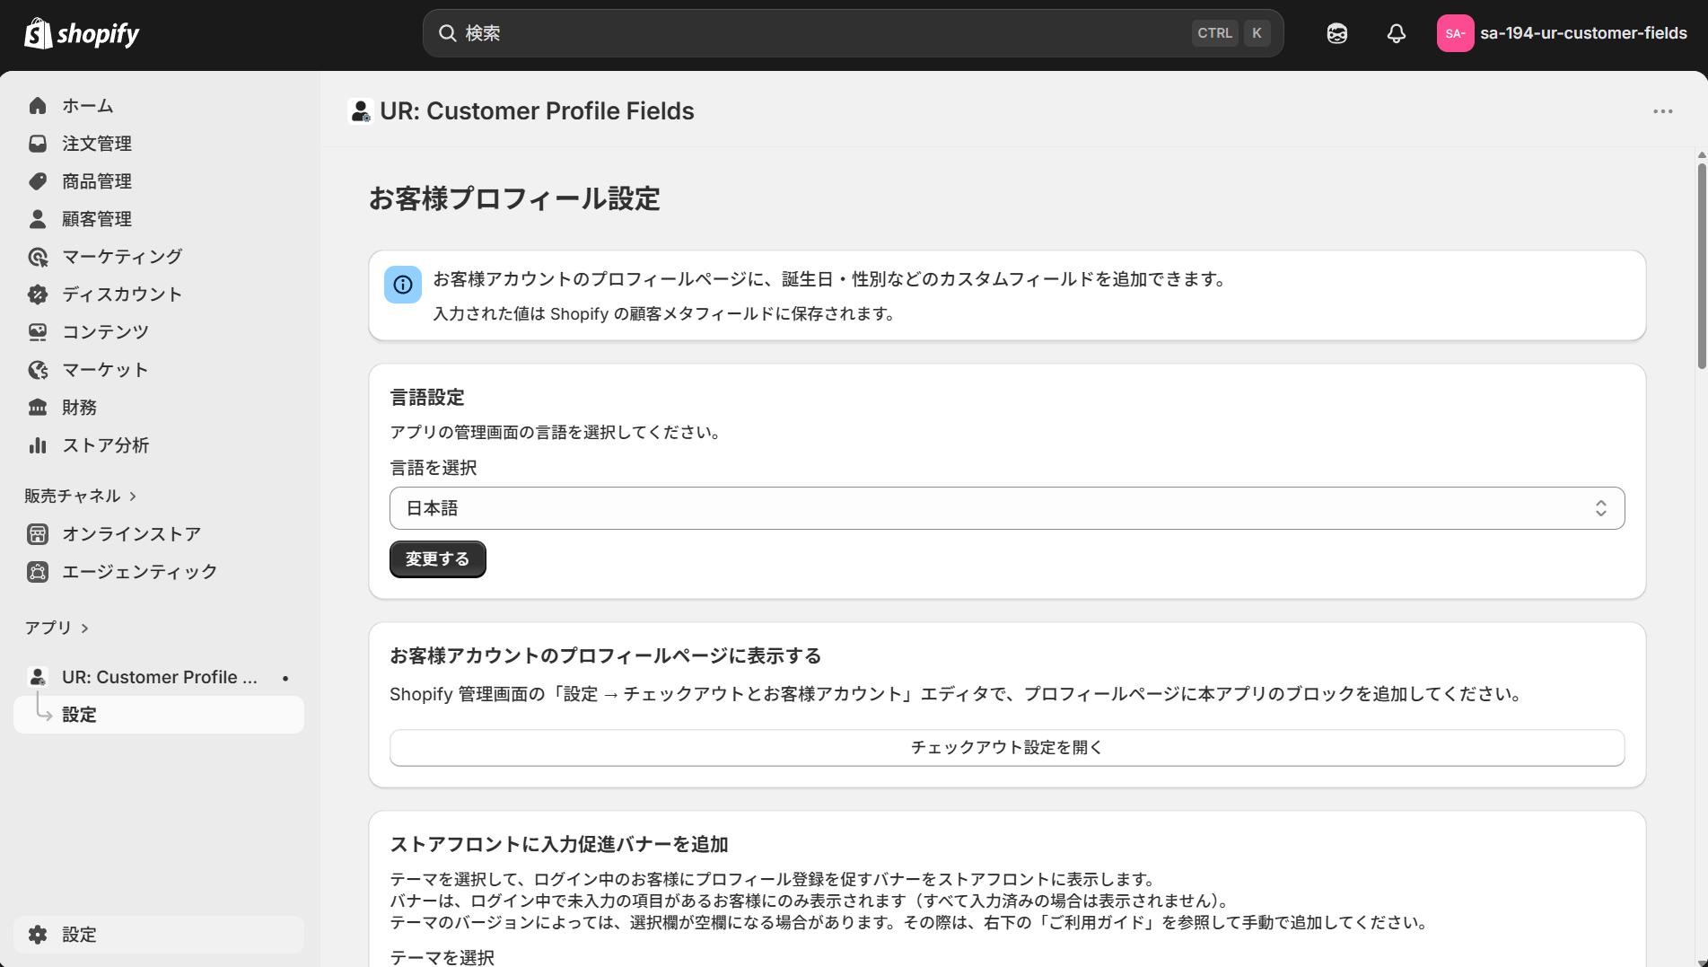This screenshot has width=1708, height=967.
Task: Click the ディスカウント badge icon
Action: click(x=38, y=294)
